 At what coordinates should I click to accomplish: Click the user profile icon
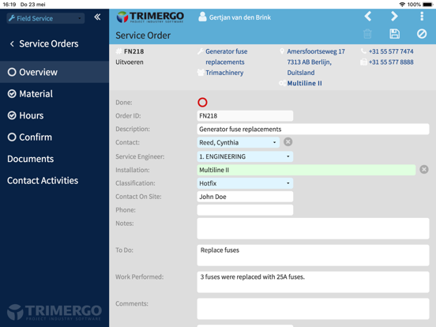[x=202, y=17]
